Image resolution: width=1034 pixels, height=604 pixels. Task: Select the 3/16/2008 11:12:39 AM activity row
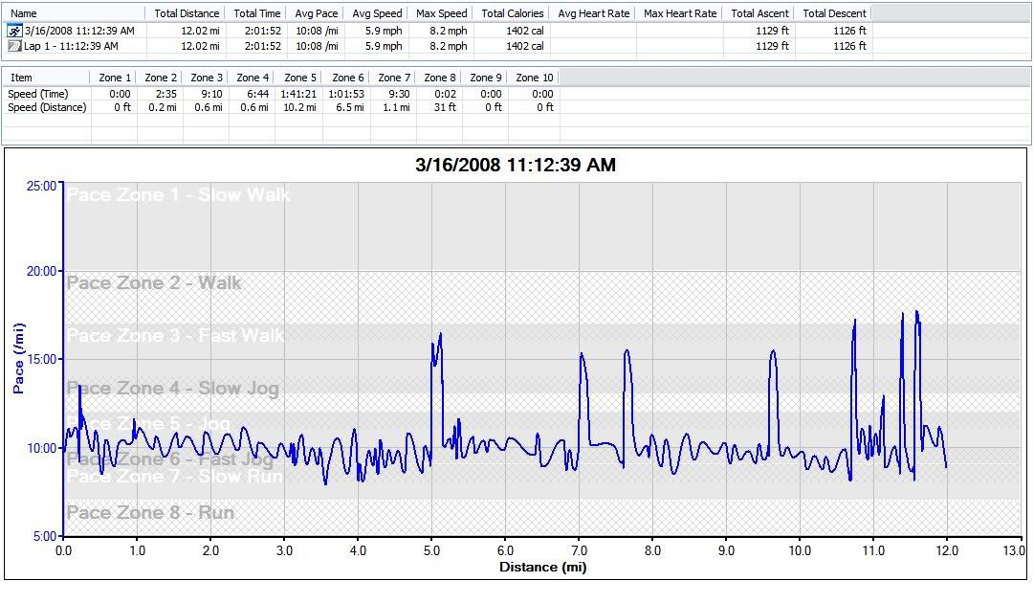(79, 31)
